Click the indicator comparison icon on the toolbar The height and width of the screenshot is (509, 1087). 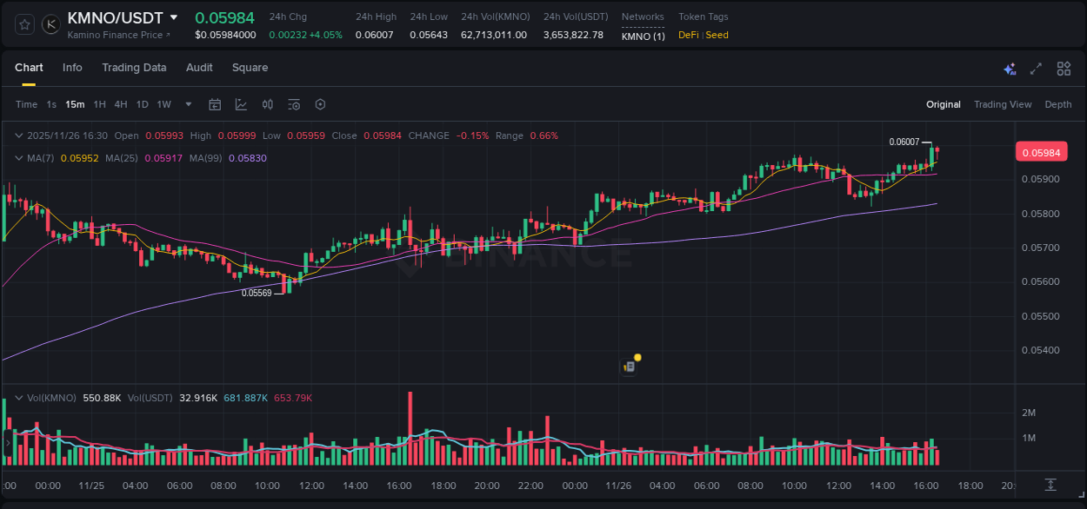point(268,103)
